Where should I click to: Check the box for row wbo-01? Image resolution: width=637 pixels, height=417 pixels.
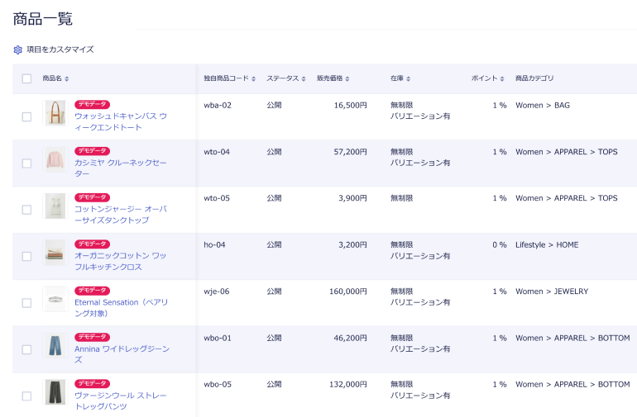[x=26, y=349]
